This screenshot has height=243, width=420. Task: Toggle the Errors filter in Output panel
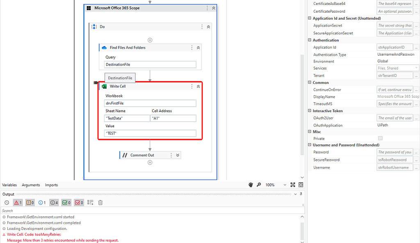point(18,202)
